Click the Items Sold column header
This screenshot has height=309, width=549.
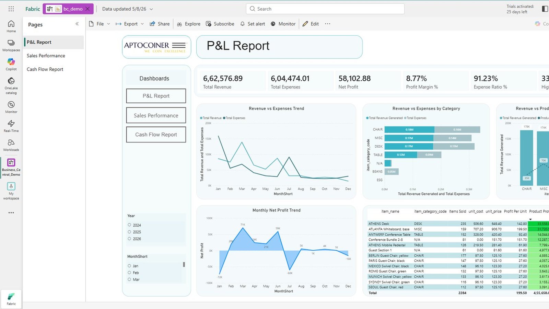point(458,211)
